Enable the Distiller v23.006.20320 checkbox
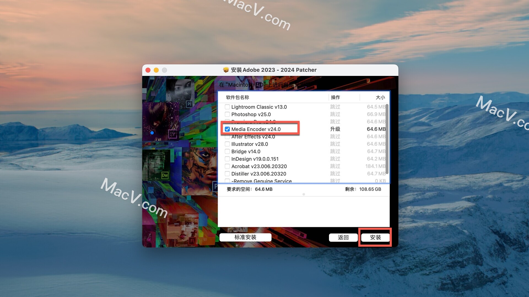The height and width of the screenshot is (297, 529). [x=227, y=174]
